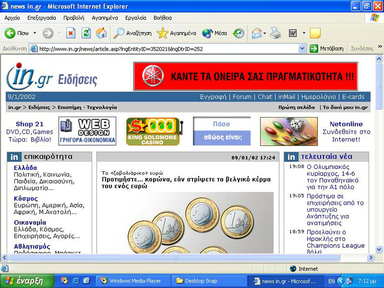Open the Επεξεργασία menu

point(41,18)
